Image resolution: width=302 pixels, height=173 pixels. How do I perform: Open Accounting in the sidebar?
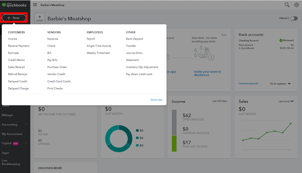(10, 125)
